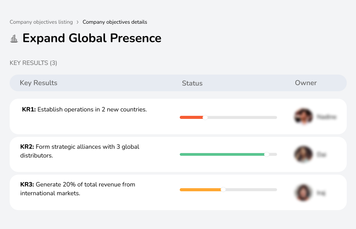The width and height of the screenshot is (356, 229).
Task: Click the breadcrumb chevron separator
Action: tap(78, 22)
